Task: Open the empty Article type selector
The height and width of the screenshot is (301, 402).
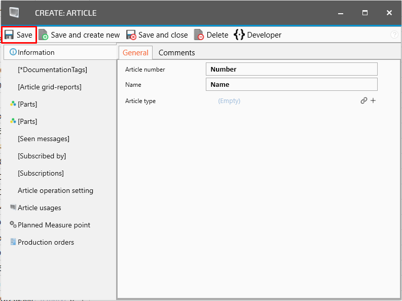Action: coord(229,101)
